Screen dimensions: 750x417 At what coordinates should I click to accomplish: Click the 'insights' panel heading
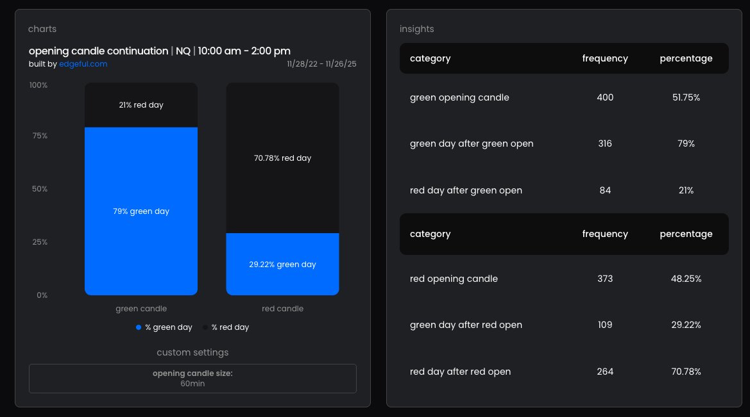(x=416, y=29)
